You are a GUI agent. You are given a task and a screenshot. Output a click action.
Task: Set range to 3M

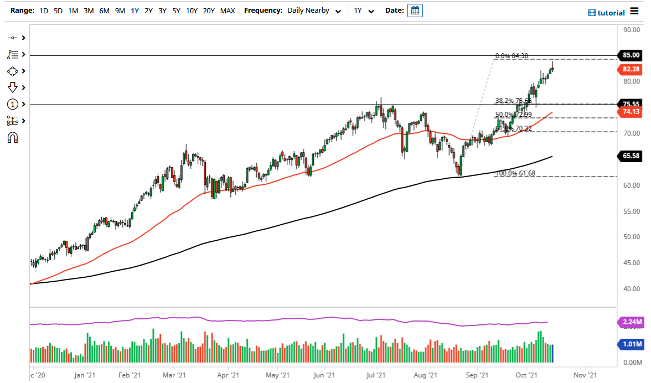[x=89, y=11]
